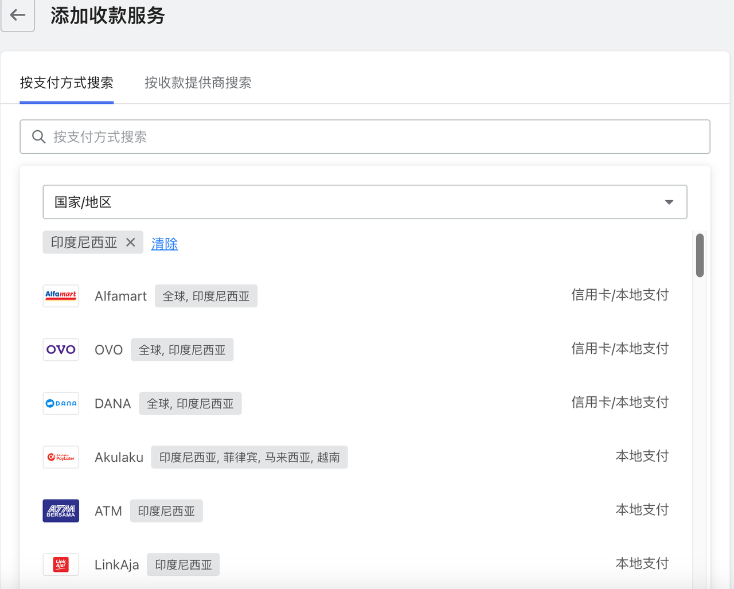The image size is (734, 589).
Task: Click the search magnifier icon
Action: click(x=38, y=136)
